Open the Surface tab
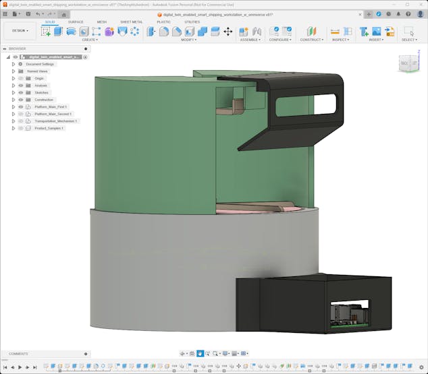The height and width of the screenshot is (374, 428). (76, 22)
